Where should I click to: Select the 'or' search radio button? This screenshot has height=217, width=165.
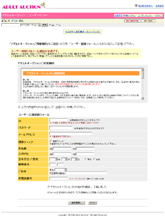click(57, 25)
